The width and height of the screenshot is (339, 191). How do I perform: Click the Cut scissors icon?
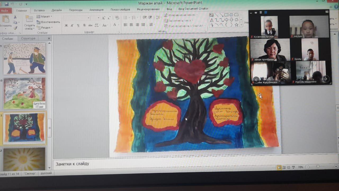(15, 17)
